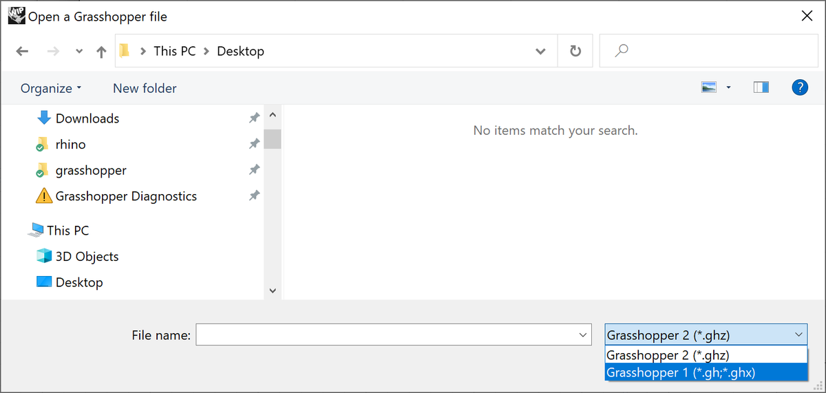
Task: Open the view options dropdown arrow
Action: click(x=728, y=88)
